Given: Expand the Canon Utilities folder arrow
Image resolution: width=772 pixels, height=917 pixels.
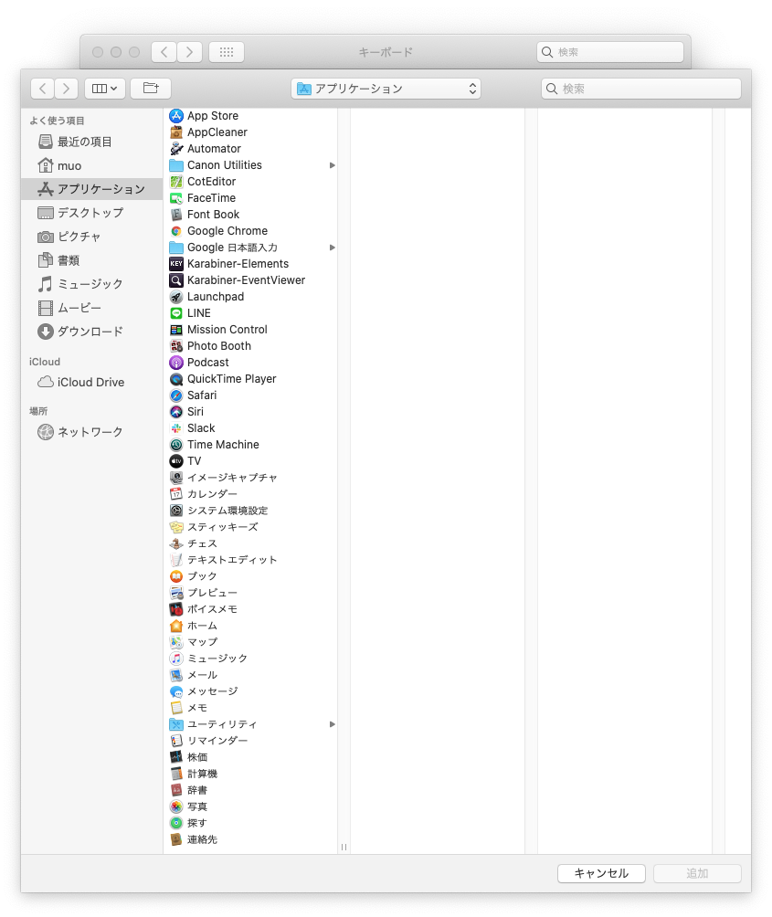Looking at the screenshot, I should (333, 165).
